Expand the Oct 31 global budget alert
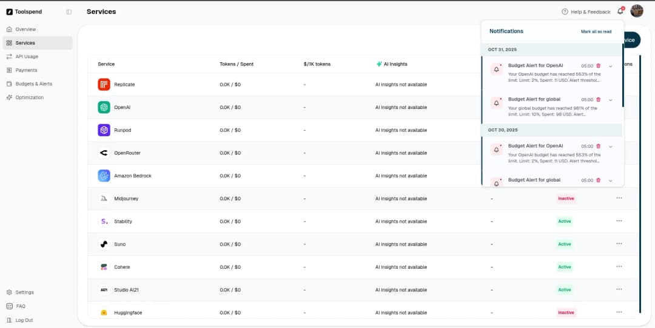Image resolution: width=655 pixels, height=328 pixels. [611, 100]
